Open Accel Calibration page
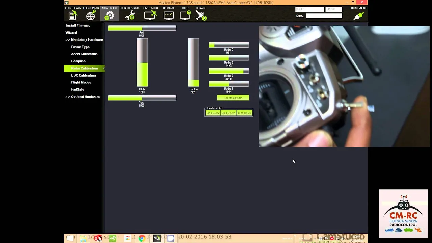Screen dimensions: 432x243 [84, 54]
